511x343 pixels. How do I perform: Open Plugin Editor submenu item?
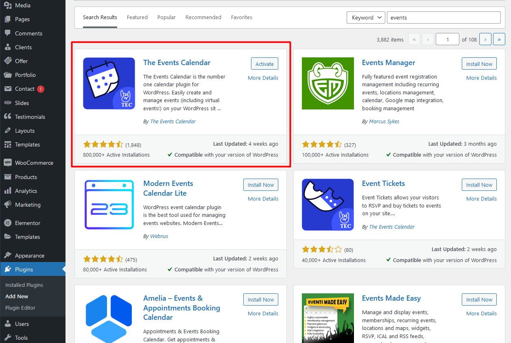click(x=20, y=308)
